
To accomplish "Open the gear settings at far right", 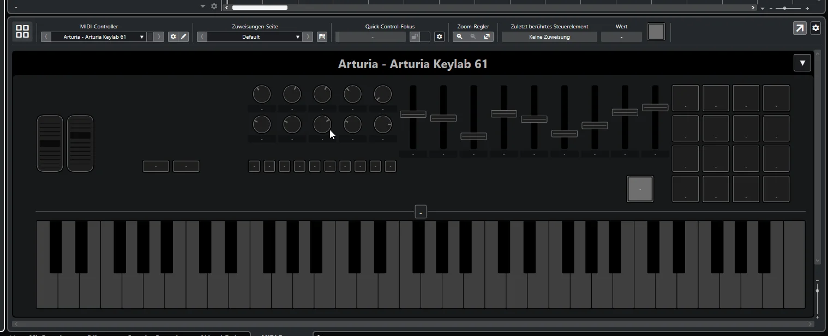I will pyautogui.click(x=815, y=28).
